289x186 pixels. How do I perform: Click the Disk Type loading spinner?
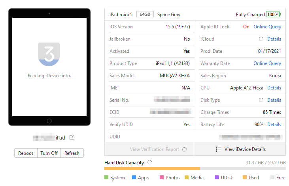261,100
